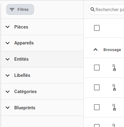
Task: Click the first row's automation icon
Action: [114, 68]
